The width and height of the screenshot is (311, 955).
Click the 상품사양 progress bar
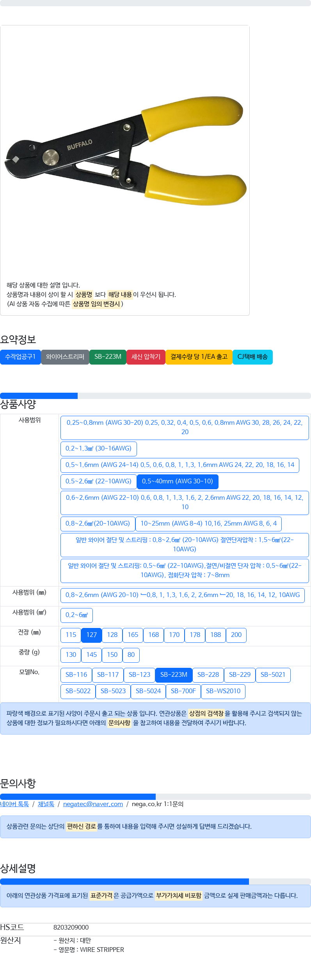pyautogui.click(x=155, y=396)
